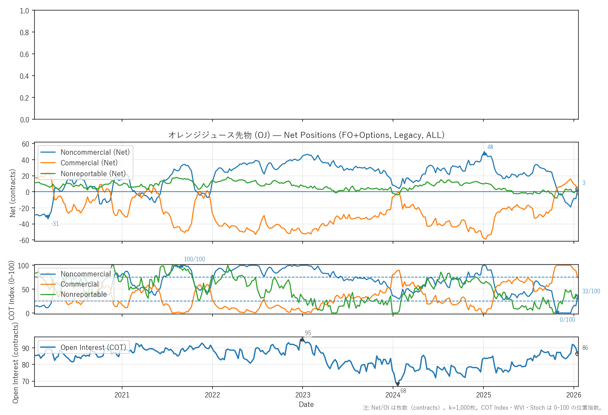Viewport: 608px width, 415px height.
Task: Click orange Commercial line swatch in COT legend
Action: pos(48,284)
